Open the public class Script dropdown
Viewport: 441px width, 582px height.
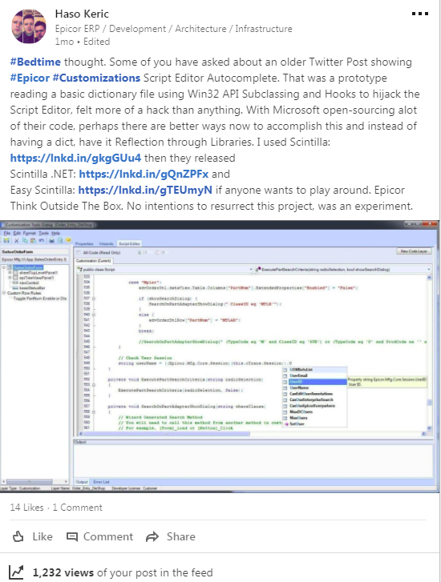click(x=164, y=270)
